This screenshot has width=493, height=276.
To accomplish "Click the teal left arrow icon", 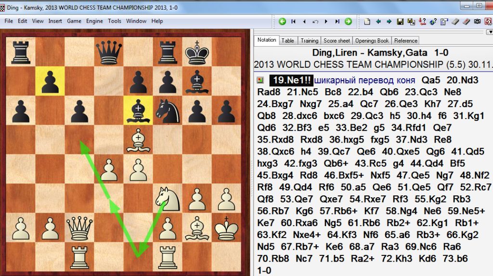I will pos(378,21).
